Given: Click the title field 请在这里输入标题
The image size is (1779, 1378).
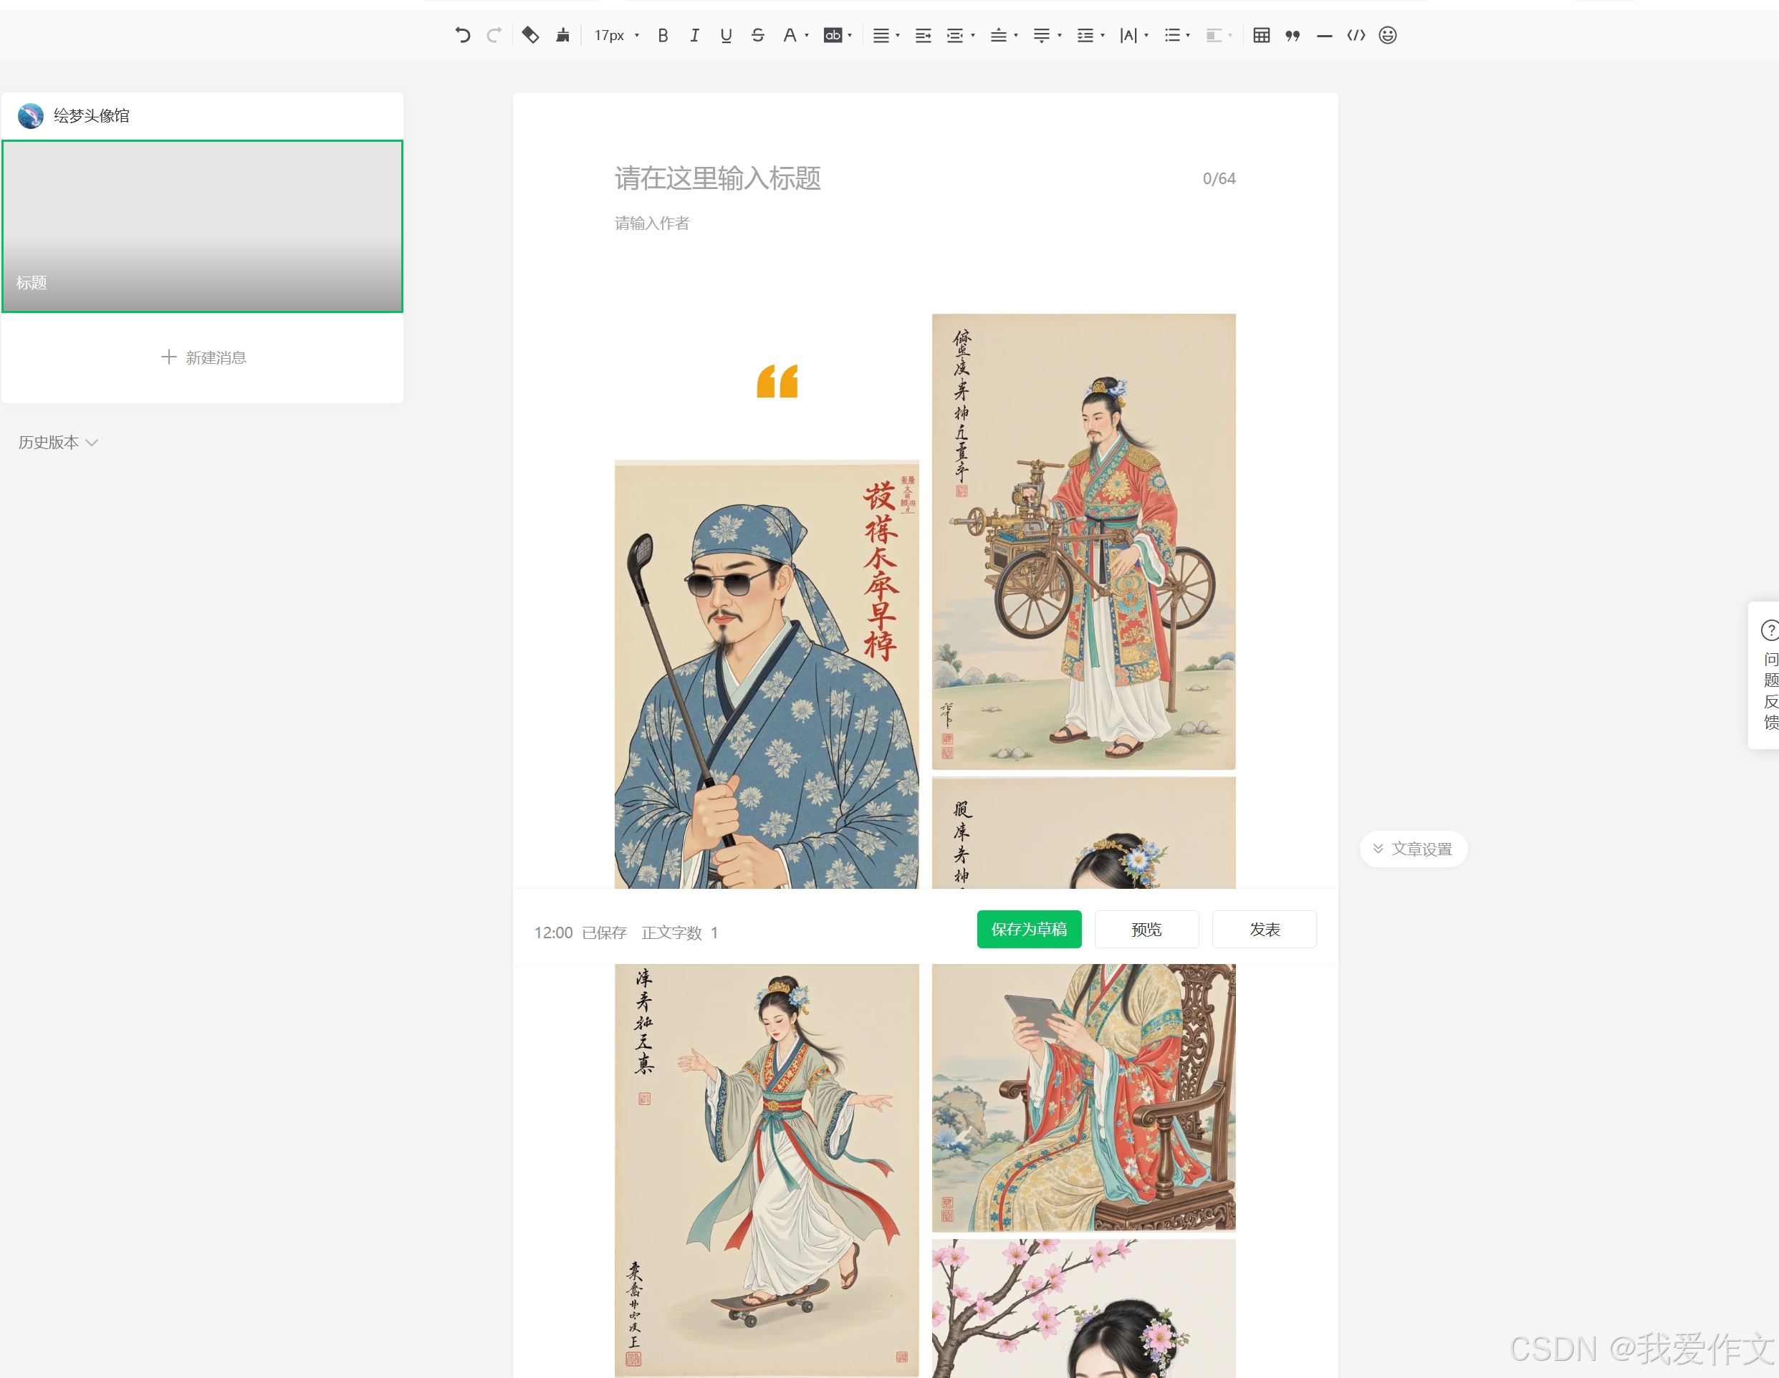Looking at the screenshot, I should [718, 178].
